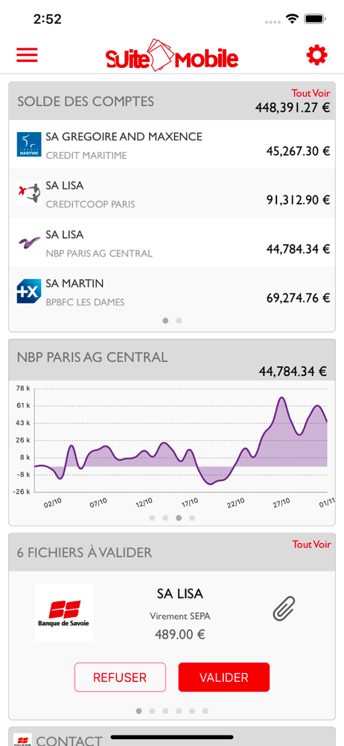Tap the peak point on the balance chart
This screenshot has width=344, height=746.
[x=281, y=398]
